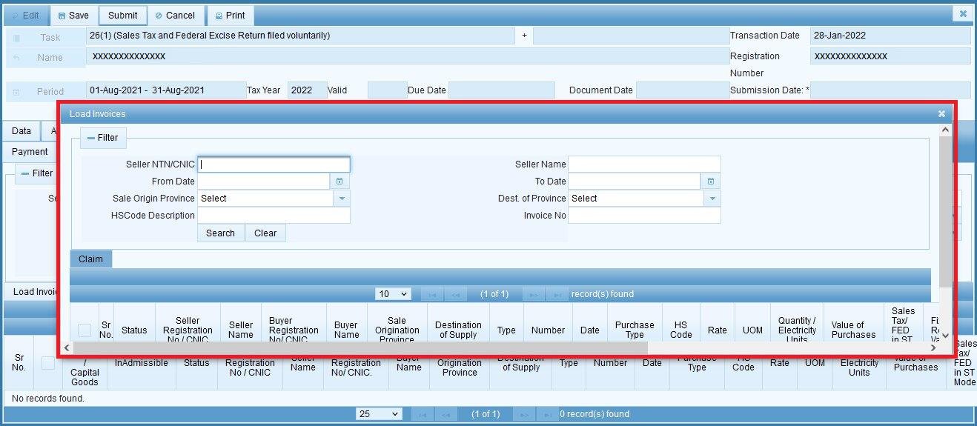This screenshot has width=977, height=426.
Task: Click the dialog's scroll-right arrow
Action: click(x=933, y=347)
